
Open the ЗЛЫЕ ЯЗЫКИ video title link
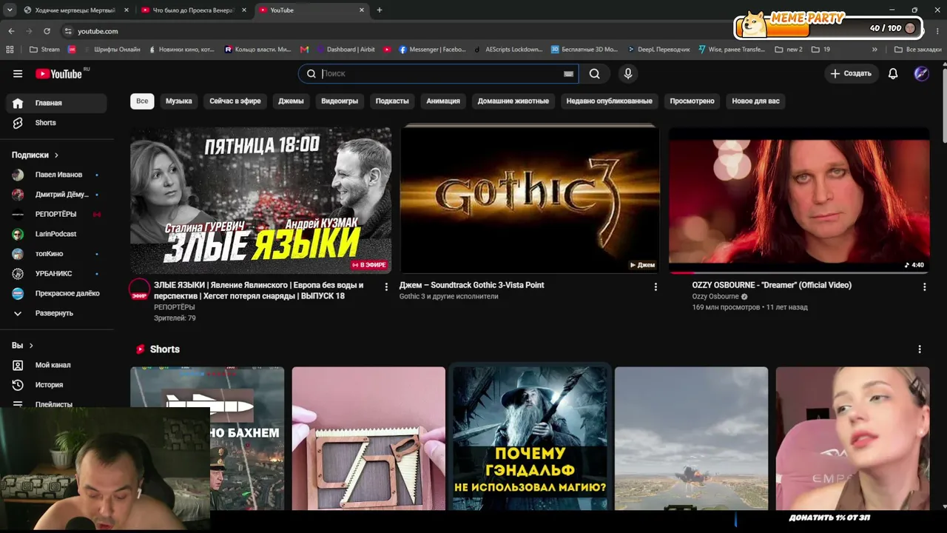tap(258, 290)
